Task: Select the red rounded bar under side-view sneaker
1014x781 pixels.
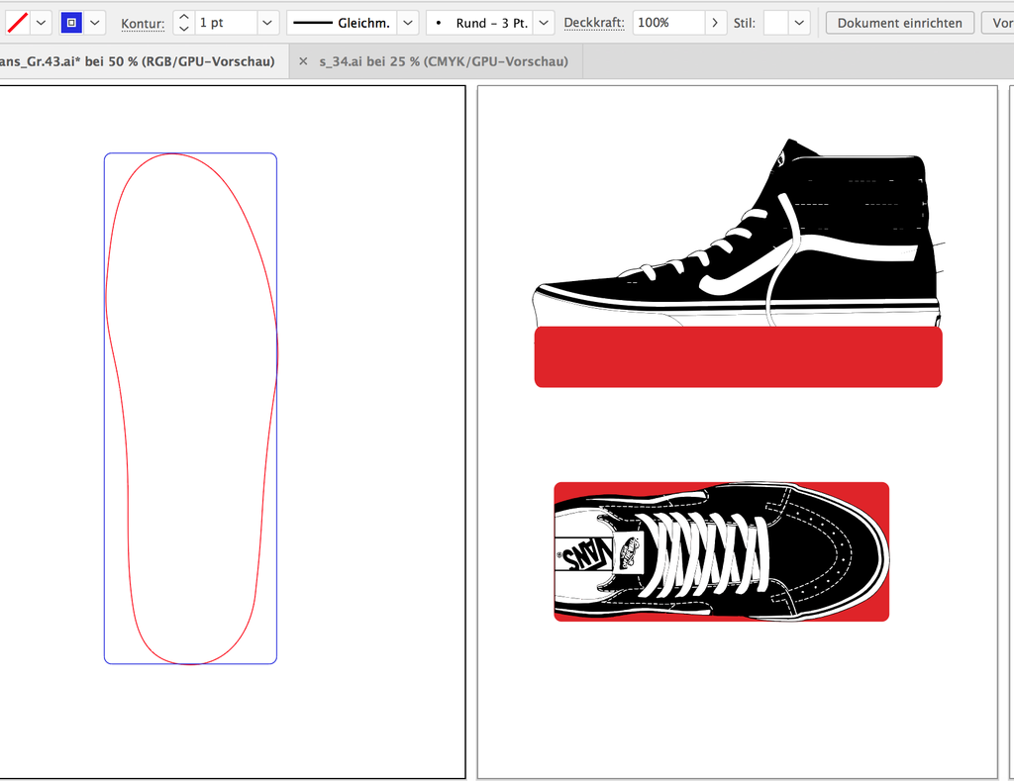Action: click(738, 357)
